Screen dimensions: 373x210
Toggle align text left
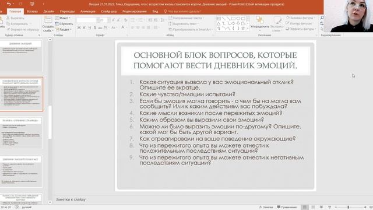(x=133, y=28)
